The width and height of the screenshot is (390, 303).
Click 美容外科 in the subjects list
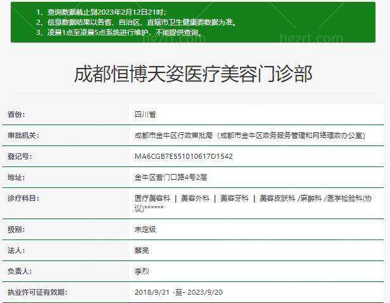click(x=195, y=198)
